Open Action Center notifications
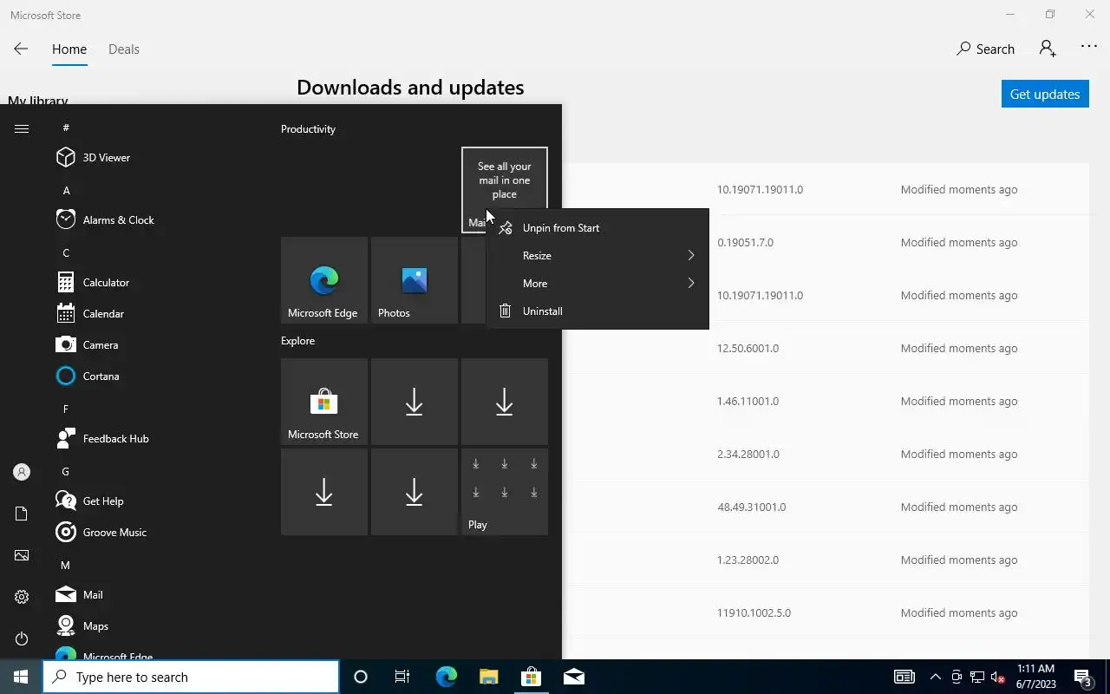1110x694 pixels. [1083, 678]
